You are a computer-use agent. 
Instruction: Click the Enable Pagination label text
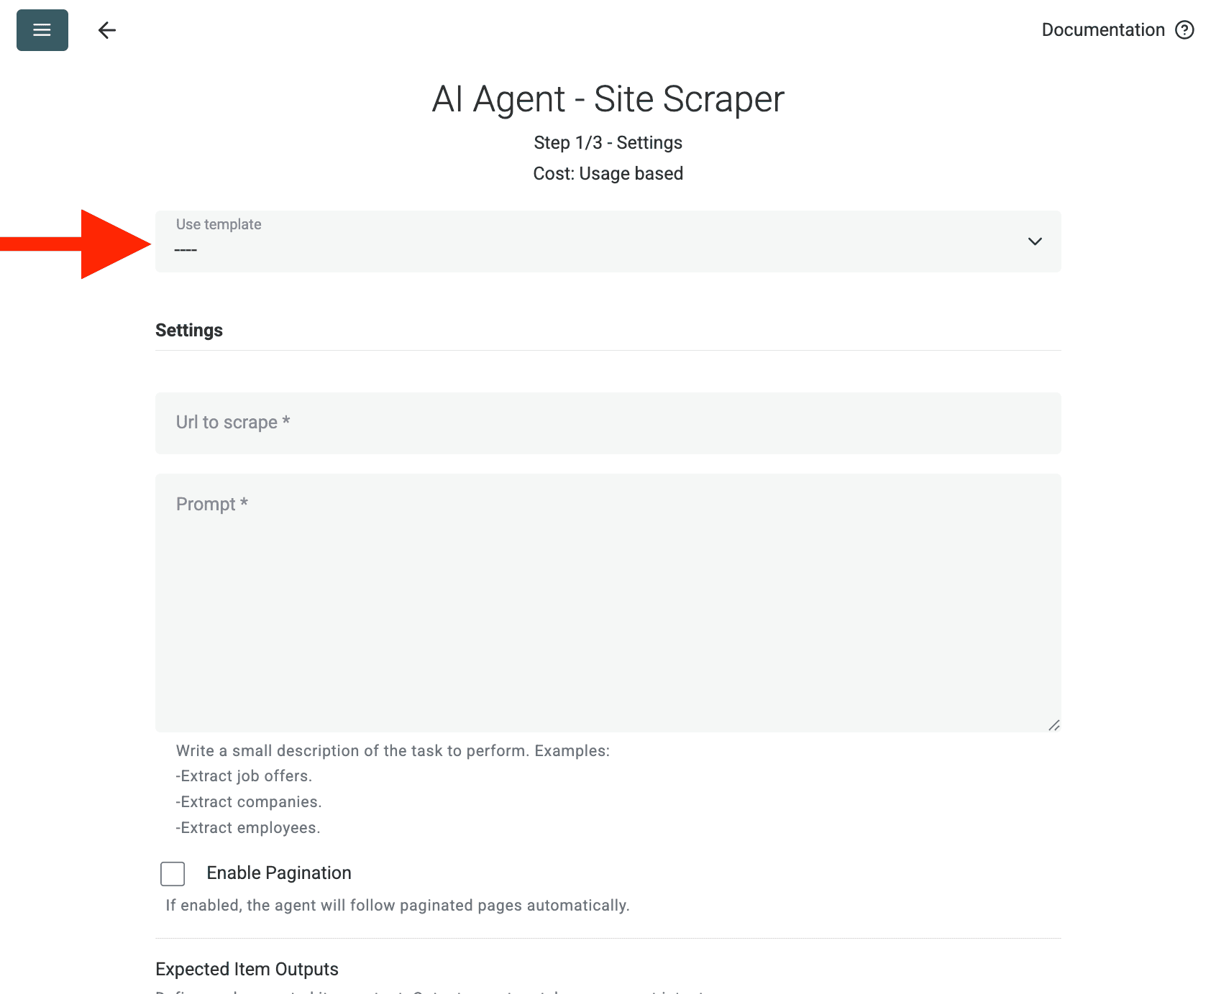coord(279,873)
